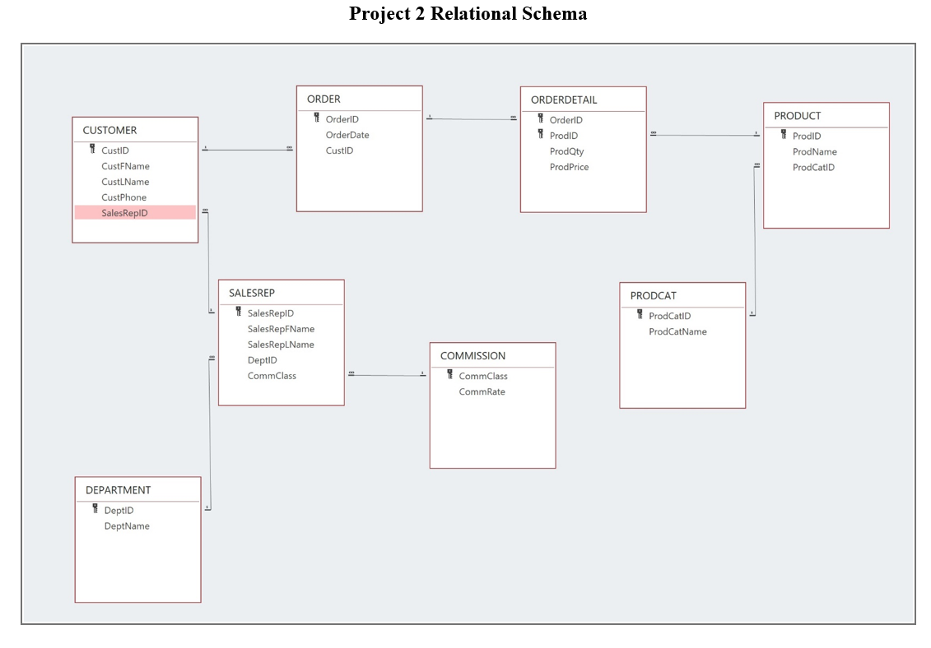
Task: Select the highlighted SalesRepID field in CUSTOMER
Action: tap(135, 213)
